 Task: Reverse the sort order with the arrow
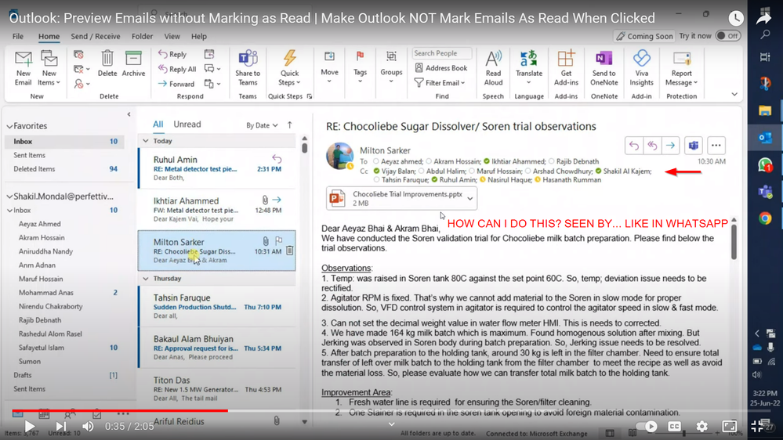[290, 125]
